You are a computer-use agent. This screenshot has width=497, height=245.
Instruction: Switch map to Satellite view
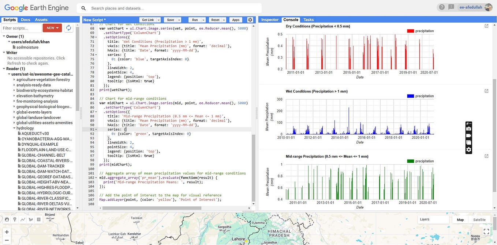(479, 220)
